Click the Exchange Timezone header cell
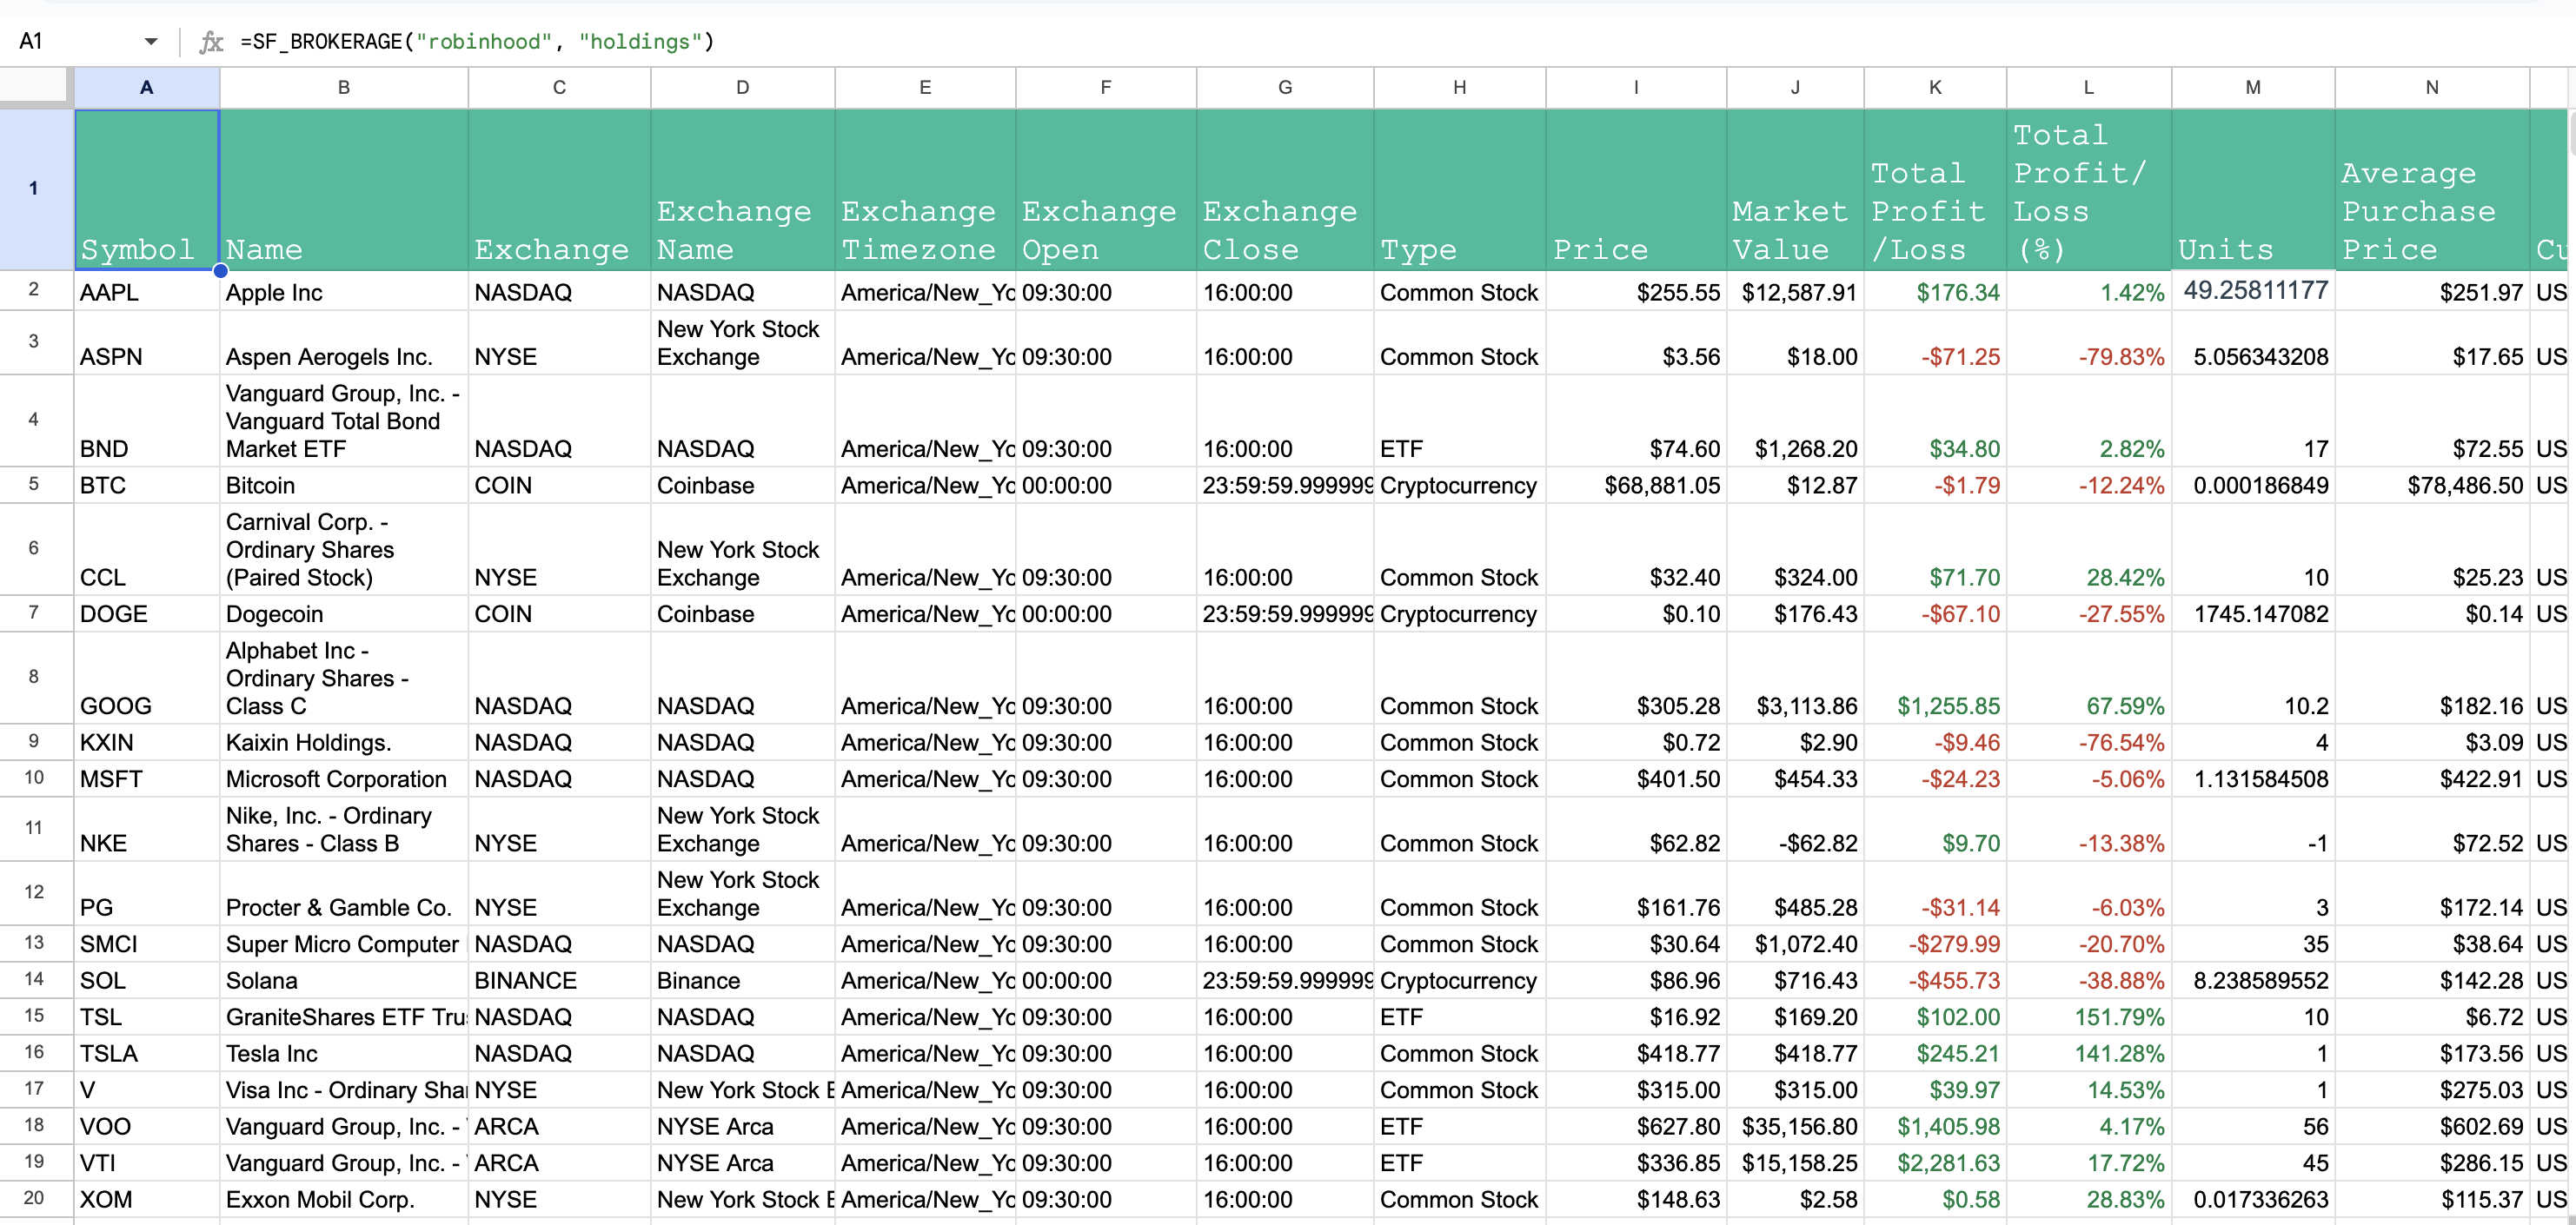Screen dimensions: 2576x1225 tap(925, 190)
